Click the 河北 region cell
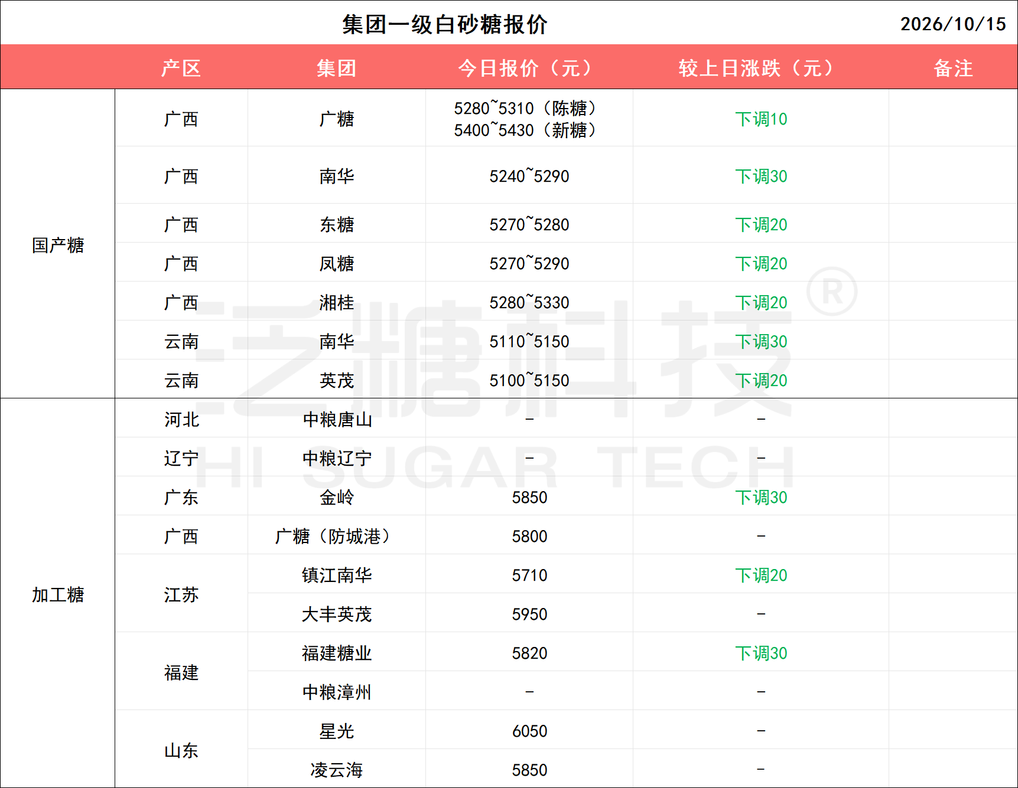Image resolution: width=1018 pixels, height=788 pixels. pyautogui.click(x=181, y=419)
